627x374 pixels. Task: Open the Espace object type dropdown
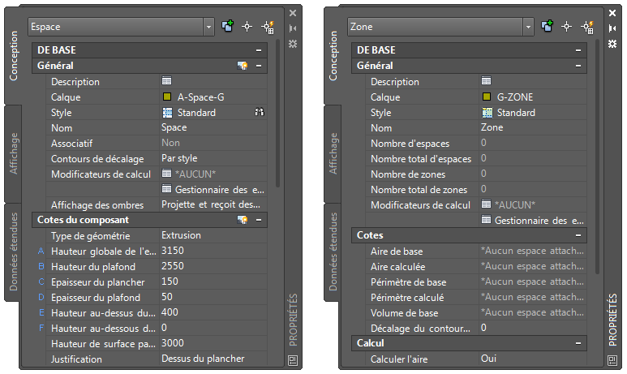point(208,27)
